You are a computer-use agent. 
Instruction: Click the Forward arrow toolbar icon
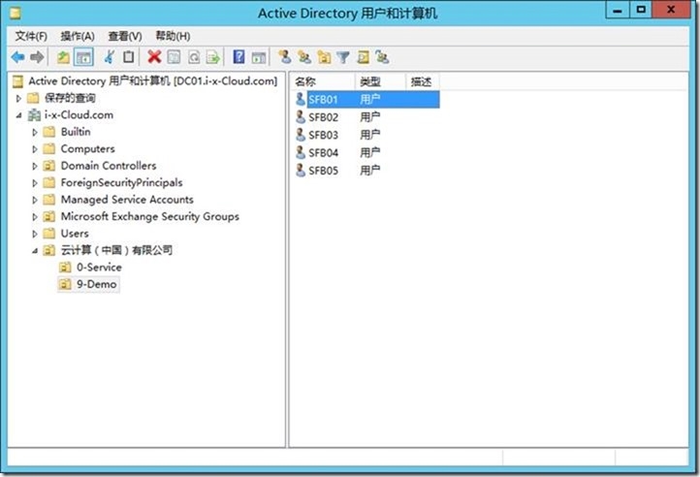click(x=37, y=57)
